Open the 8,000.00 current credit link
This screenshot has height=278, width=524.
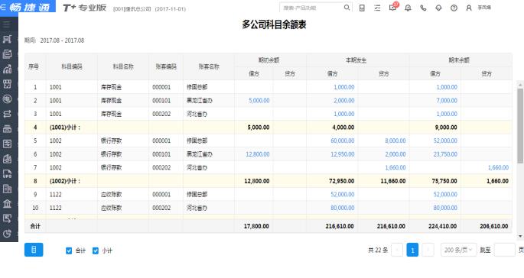pos(395,141)
